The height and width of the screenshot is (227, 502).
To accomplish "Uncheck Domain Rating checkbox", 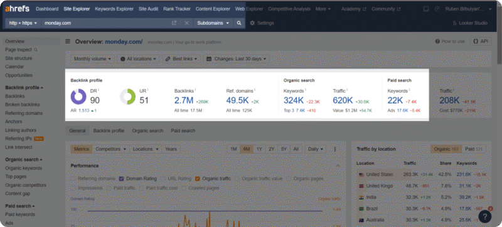I will [121, 179].
